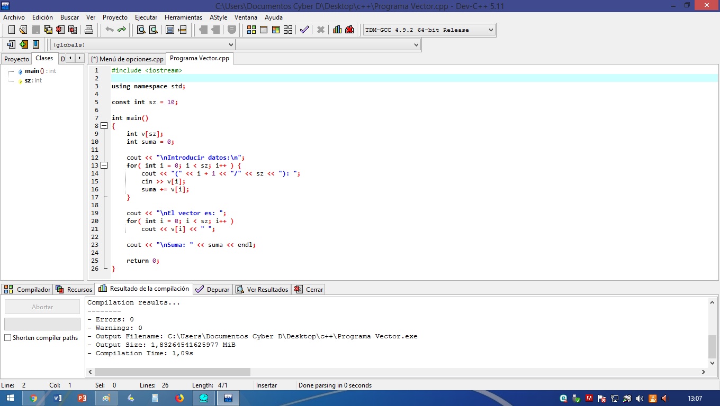Switch to the Proyecto sidebar tab
720x406 pixels.
point(16,59)
